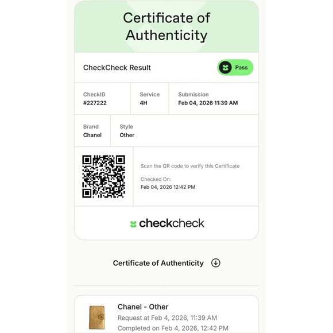
Task: Click the Completed on Feb 4, 2026 line
Action: tap(173, 328)
